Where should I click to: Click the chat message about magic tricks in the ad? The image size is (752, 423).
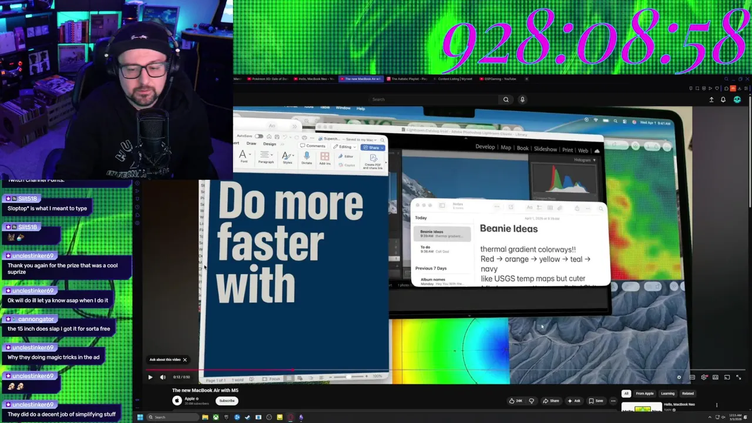click(53, 357)
